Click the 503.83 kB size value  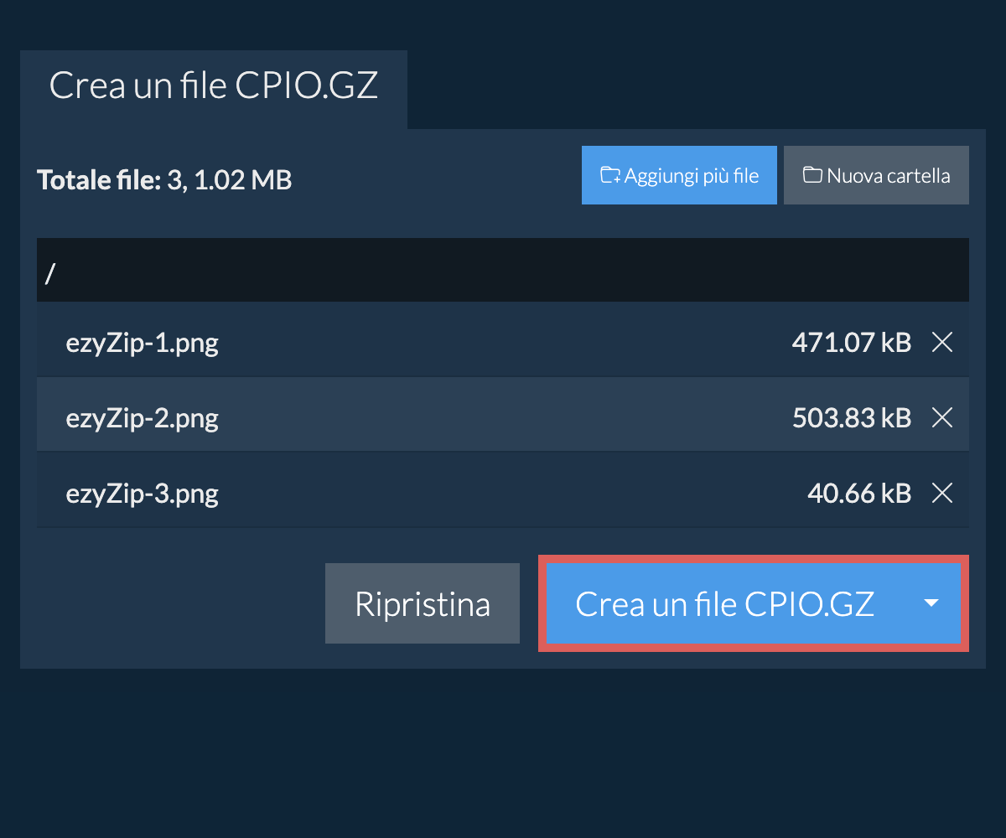coord(851,417)
